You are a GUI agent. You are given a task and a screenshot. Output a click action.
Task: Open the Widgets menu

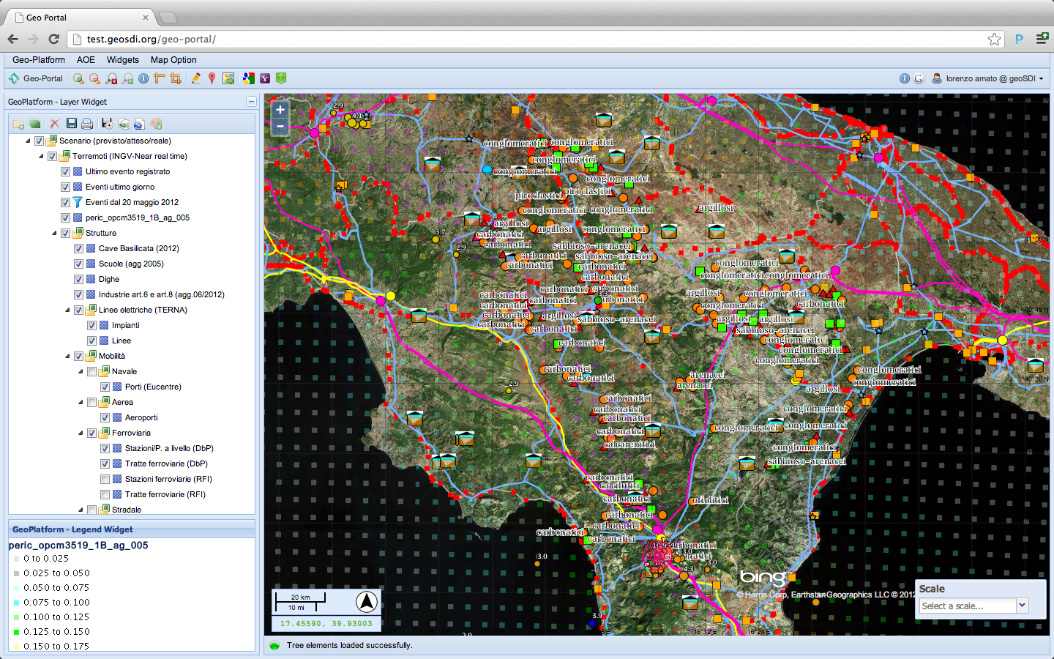pyautogui.click(x=122, y=60)
